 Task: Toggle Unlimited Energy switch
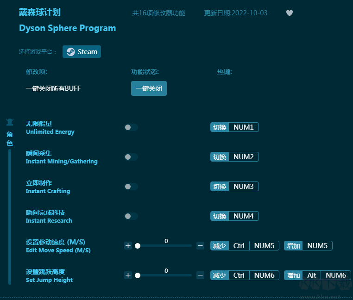[131, 127]
